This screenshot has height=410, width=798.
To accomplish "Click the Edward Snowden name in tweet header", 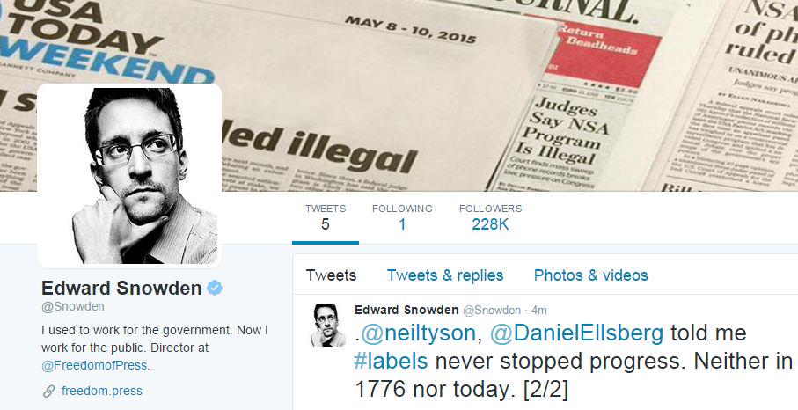I will click(406, 311).
